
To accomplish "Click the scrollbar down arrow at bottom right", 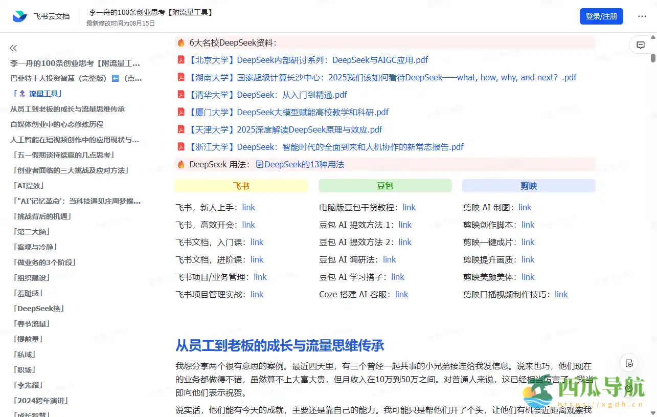I will [x=653, y=413].
